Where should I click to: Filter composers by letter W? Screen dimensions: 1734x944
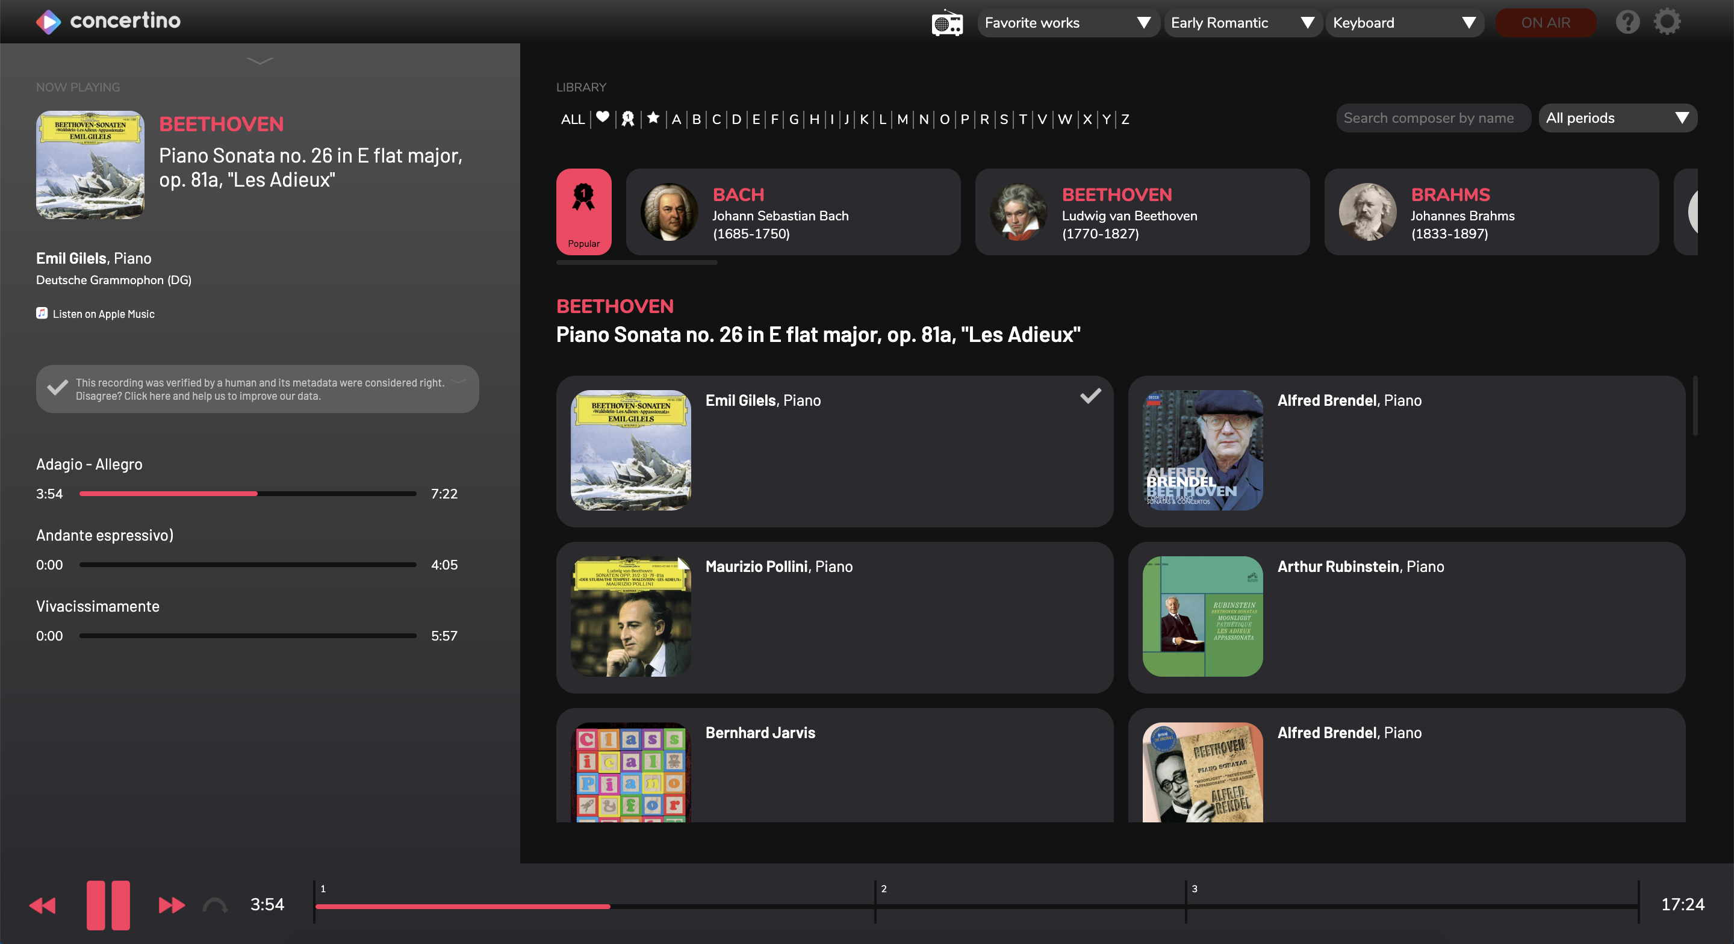pos(1064,119)
